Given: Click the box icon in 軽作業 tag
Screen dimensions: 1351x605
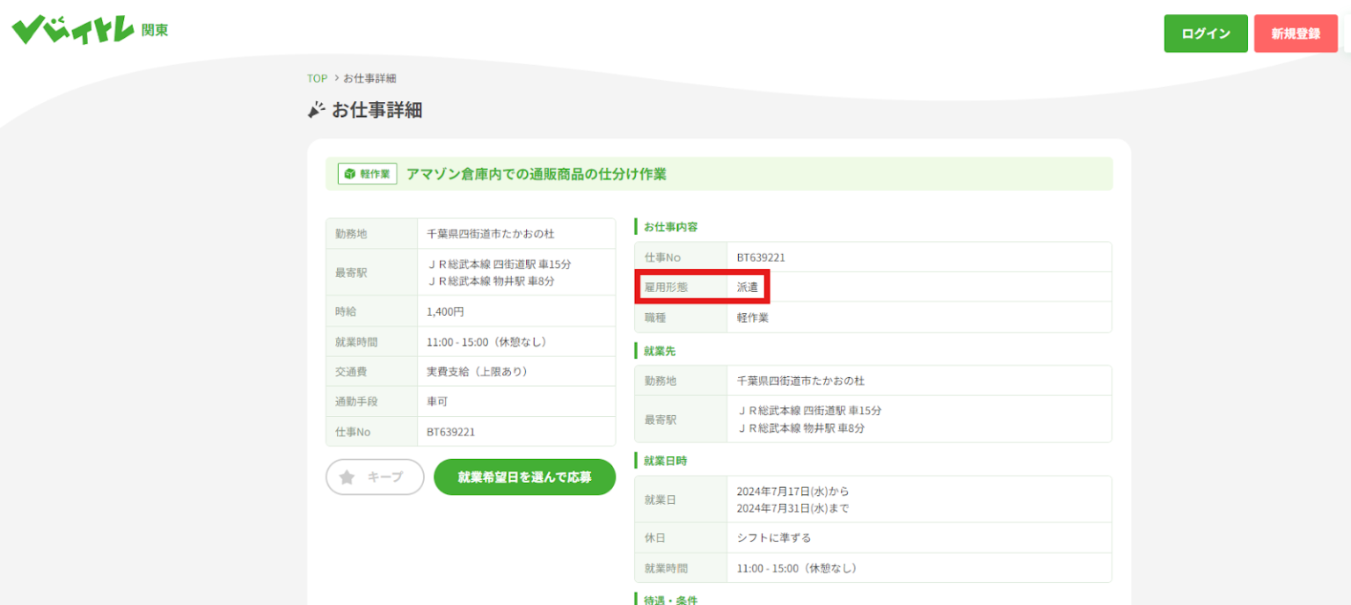Looking at the screenshot, I should tap(349, 174).
